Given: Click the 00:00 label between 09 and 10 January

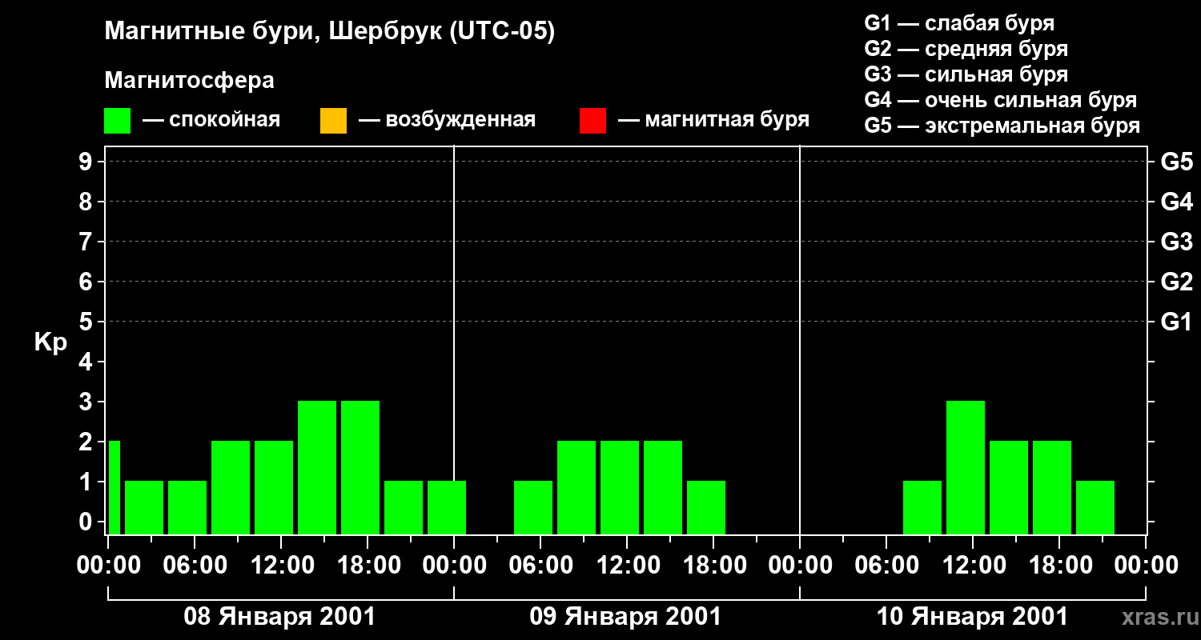Looking at the screenshot, I should click(x=800, y=565).
